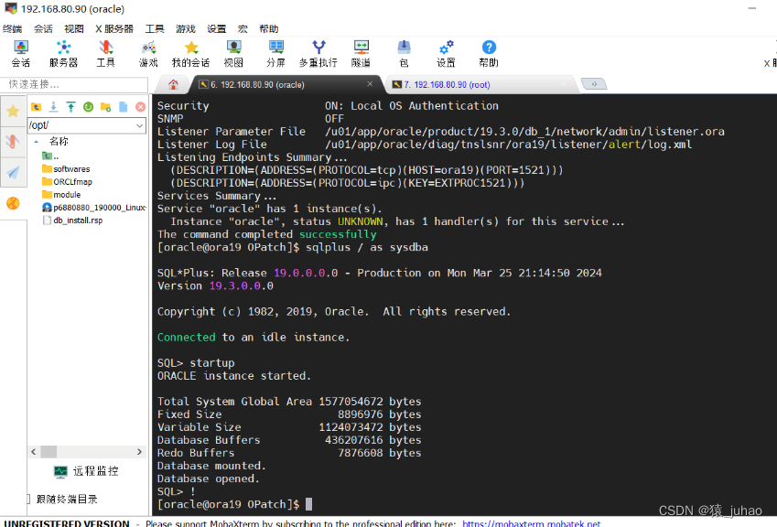Viewport: 777px width, 527px height.
Task: Create new file in SFTP panel
Action: tap(123, 107)
